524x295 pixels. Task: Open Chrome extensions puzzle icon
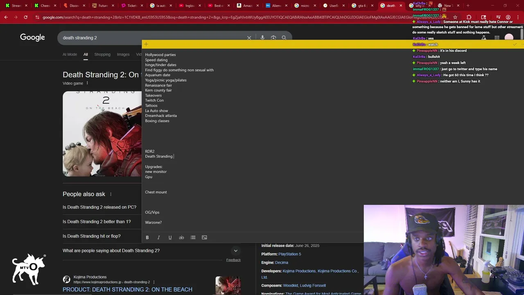coord(469,17)
